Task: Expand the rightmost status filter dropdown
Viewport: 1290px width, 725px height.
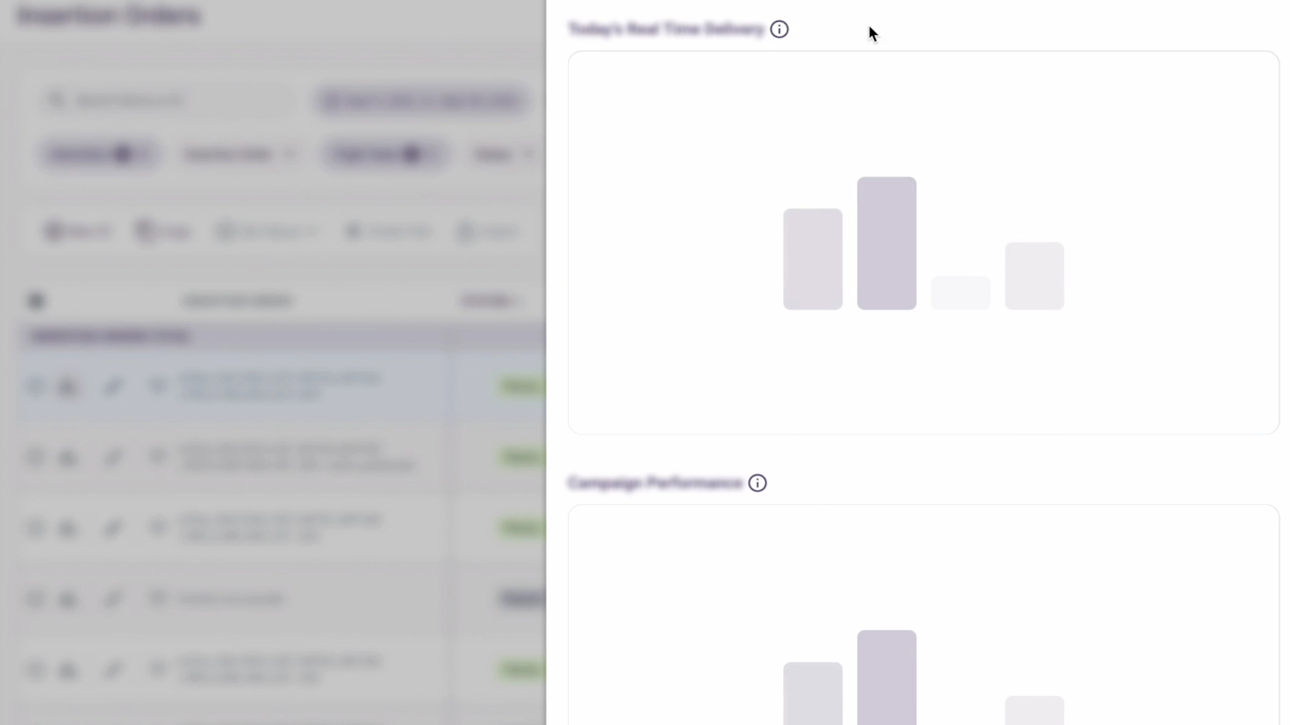Action: point(529,154)
